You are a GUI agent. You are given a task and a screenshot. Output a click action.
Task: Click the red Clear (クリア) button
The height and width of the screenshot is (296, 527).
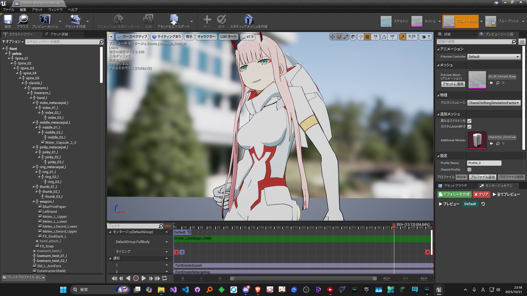pyautogui.click(x=481, y=194)
